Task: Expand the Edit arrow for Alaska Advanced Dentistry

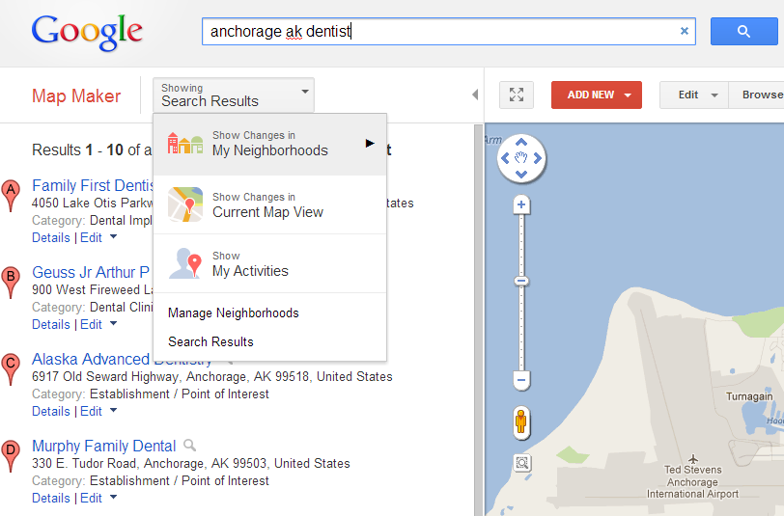Action: [114, 411]
